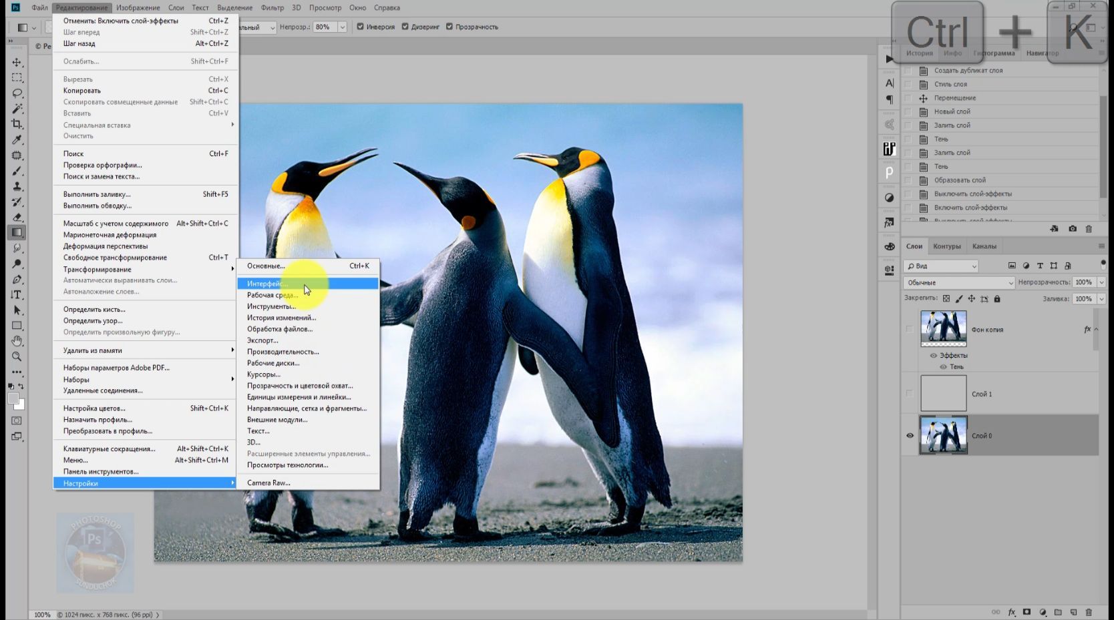
Task: Show the Фон копия layer
Action: [910, 329]
